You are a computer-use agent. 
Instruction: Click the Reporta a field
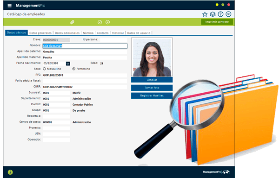(x=56, y=116)
